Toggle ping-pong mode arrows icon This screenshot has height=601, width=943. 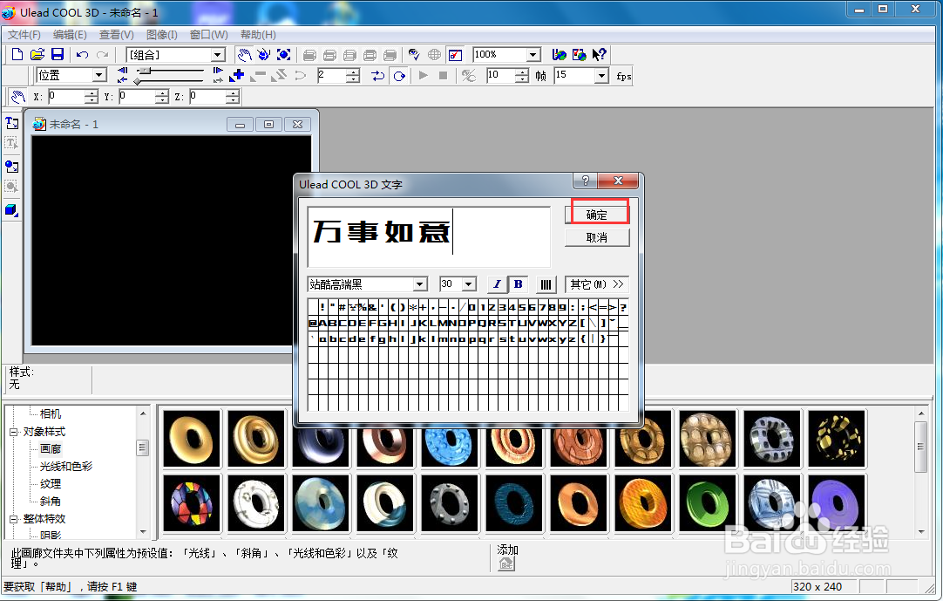coord(377,76)
